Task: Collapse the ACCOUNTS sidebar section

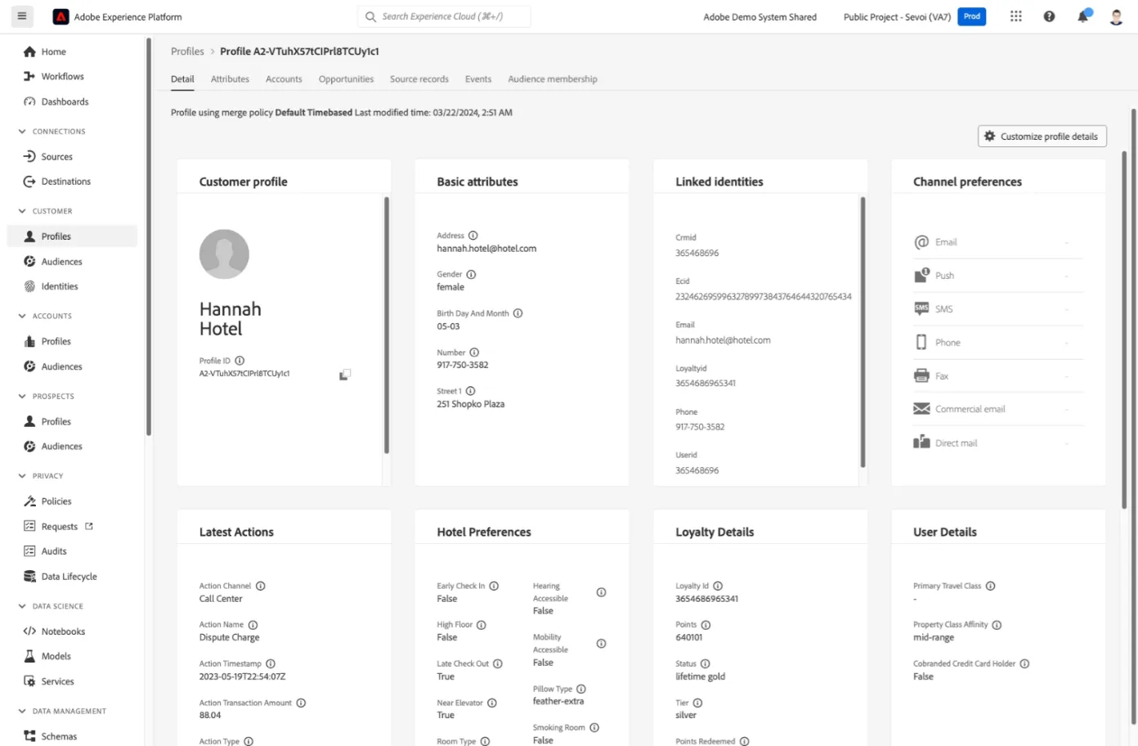Action: point(22,316)
